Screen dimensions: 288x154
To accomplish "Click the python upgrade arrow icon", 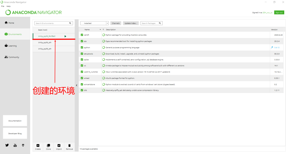I will 272,47.
